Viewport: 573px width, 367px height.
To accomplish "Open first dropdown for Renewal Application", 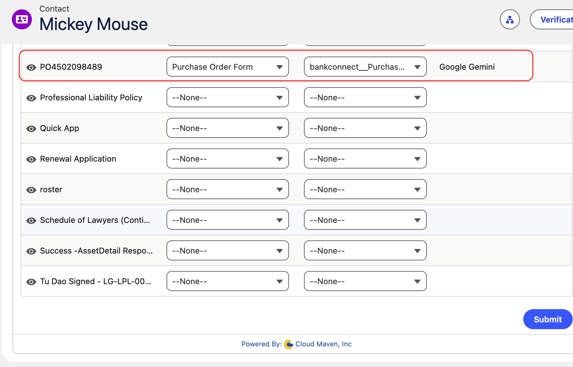I will (x=228, y=158).
